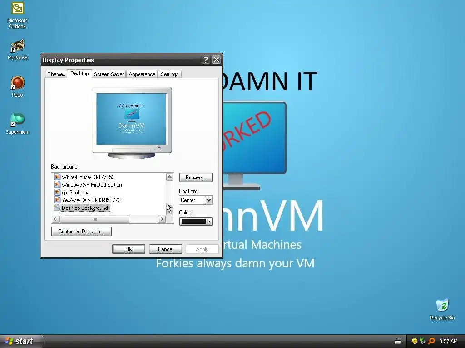This screenshot has height=348, width=465.
Task: Click the Windows XP Pirated Edition file icon
Action: click(57, 185)
